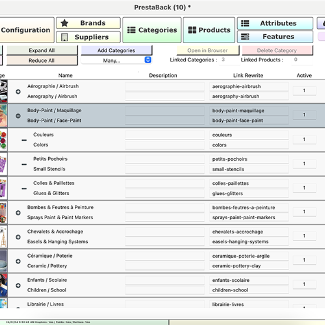Select the Chevalets & Accrochage thumbnail image

(4, 237)
